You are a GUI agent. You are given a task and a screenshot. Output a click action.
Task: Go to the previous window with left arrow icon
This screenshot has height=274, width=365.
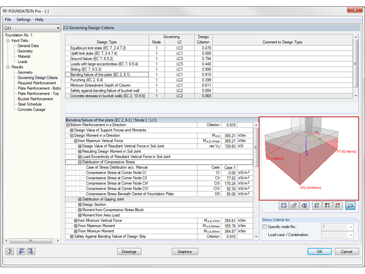pyautogui.click(x=21, y=251)
